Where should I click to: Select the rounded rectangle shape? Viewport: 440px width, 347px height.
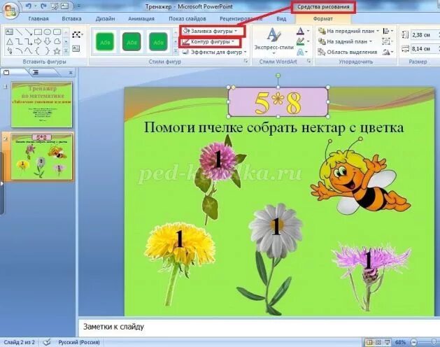[57, 31]
